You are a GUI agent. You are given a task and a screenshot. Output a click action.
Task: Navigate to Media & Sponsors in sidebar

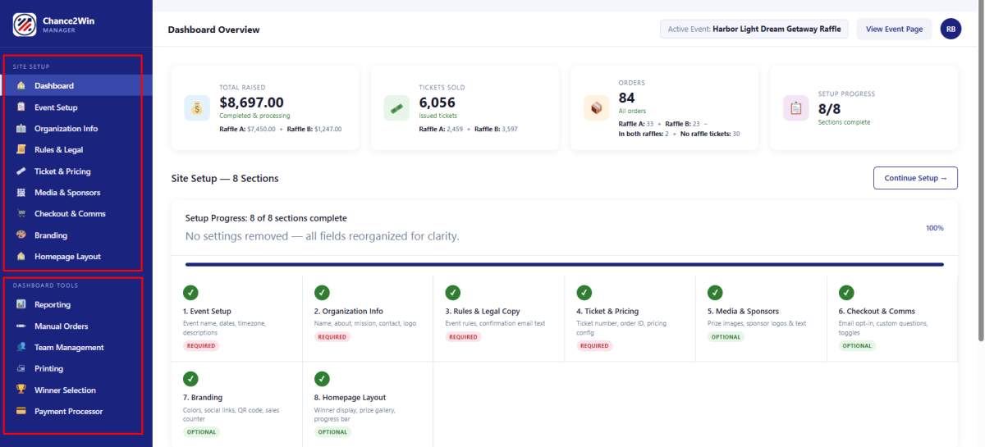pos(76,193)
